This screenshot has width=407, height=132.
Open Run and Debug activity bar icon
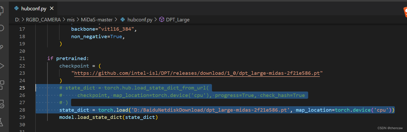click(2, 66)
